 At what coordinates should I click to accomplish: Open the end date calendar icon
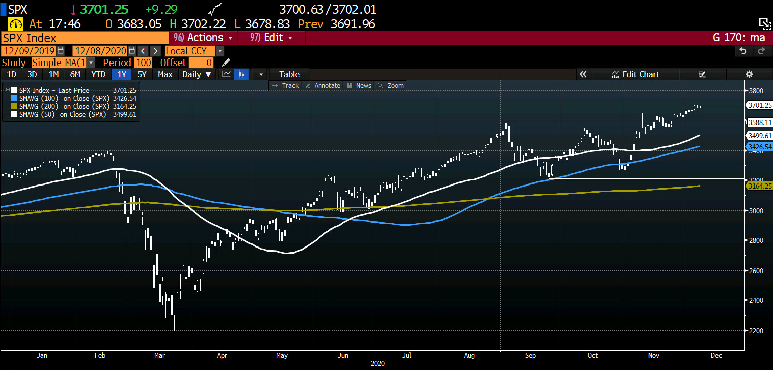point(132,51)
